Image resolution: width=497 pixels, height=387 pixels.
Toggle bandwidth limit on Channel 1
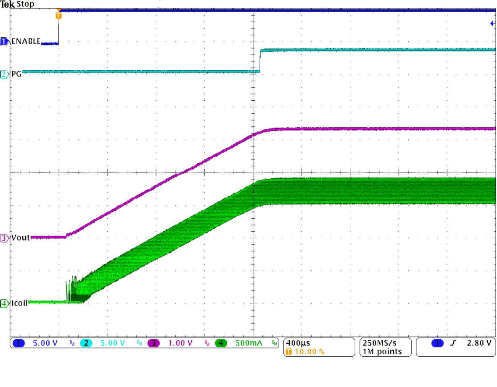71,343
